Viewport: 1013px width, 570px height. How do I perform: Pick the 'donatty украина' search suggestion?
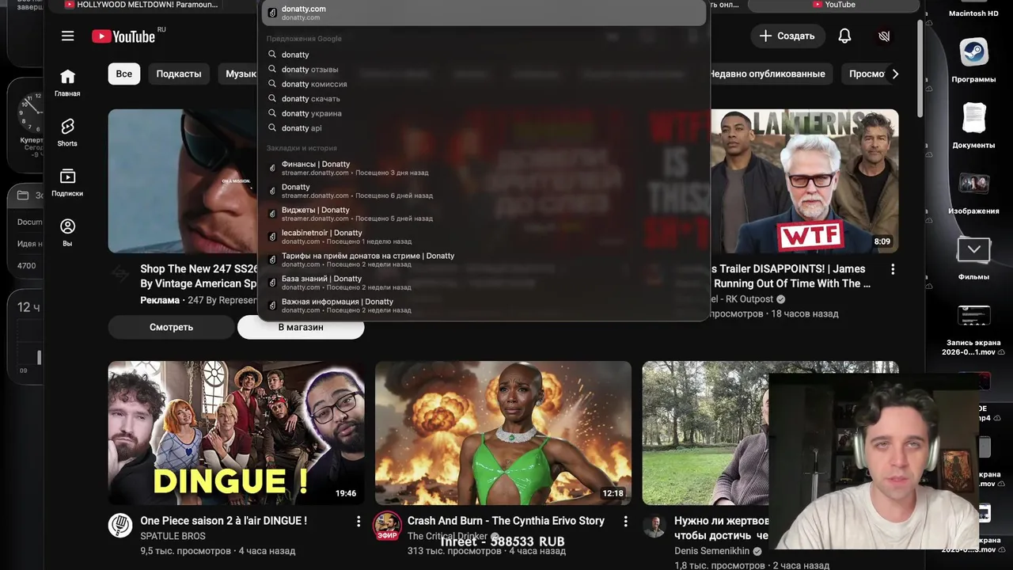[484, 113]
